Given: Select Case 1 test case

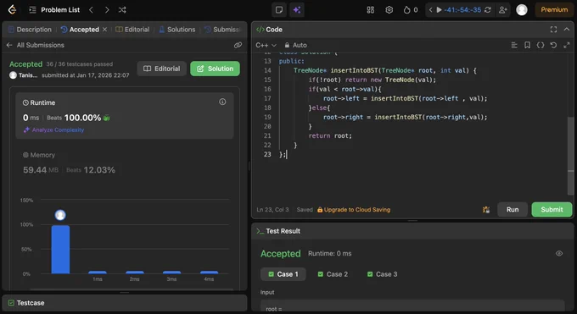Looking at the screenshot, I should pyautogui.click(x=283, y=274).
